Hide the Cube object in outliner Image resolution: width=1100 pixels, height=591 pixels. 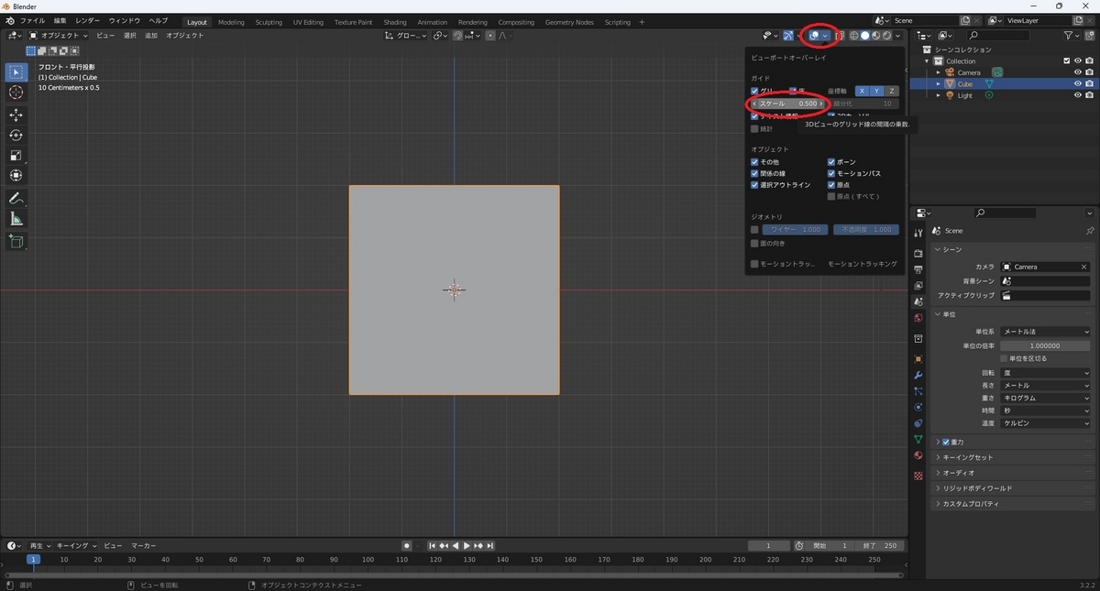[x=1077, y=83]
